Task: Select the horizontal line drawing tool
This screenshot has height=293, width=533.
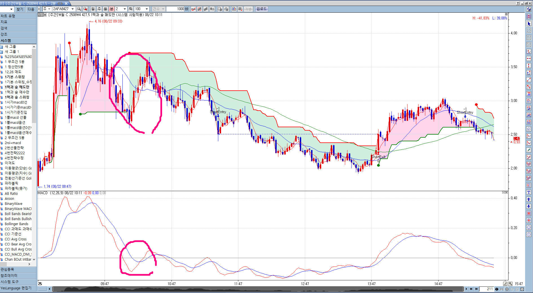Action: 529,59
